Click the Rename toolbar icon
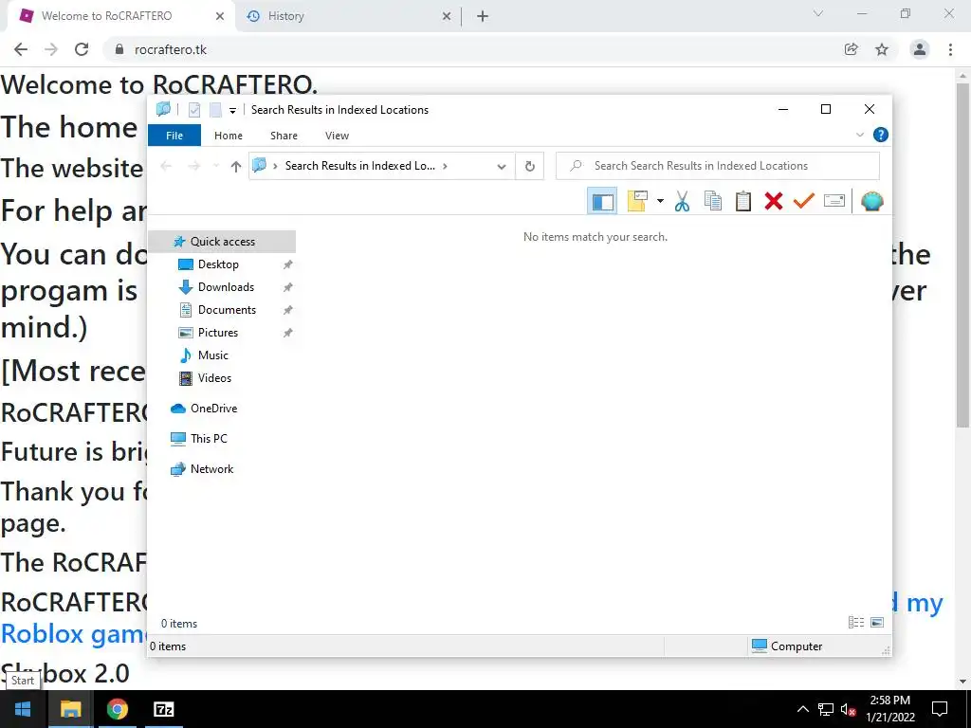 tap(834, 201)
